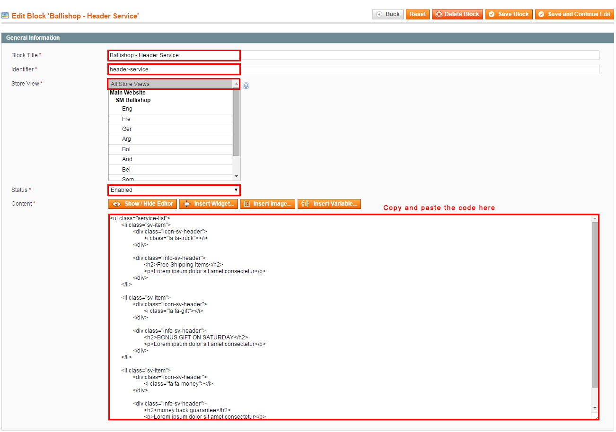Open the Insert Widget dialog
The image size is (616, 432).
point(209,204)
